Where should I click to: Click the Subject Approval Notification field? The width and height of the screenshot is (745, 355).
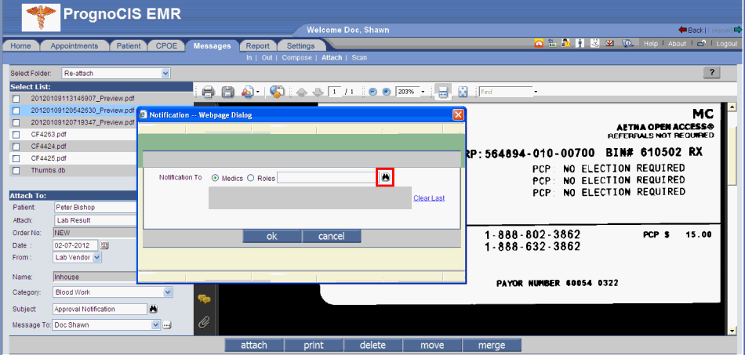[x=100, y=309]
